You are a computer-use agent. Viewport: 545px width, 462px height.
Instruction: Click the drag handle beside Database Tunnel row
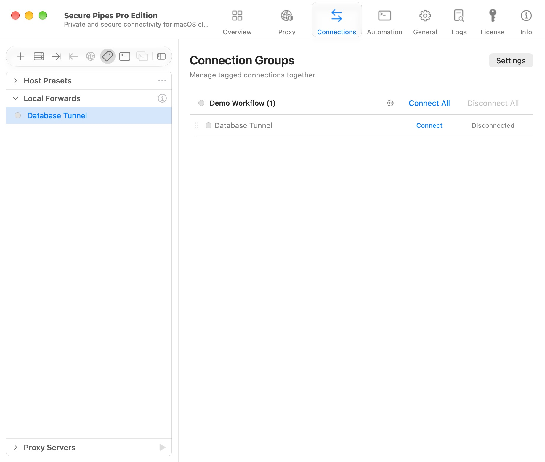click(x=197, y=125)
